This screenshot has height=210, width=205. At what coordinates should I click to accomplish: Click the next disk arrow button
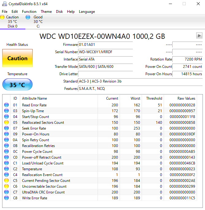[199, 36]
